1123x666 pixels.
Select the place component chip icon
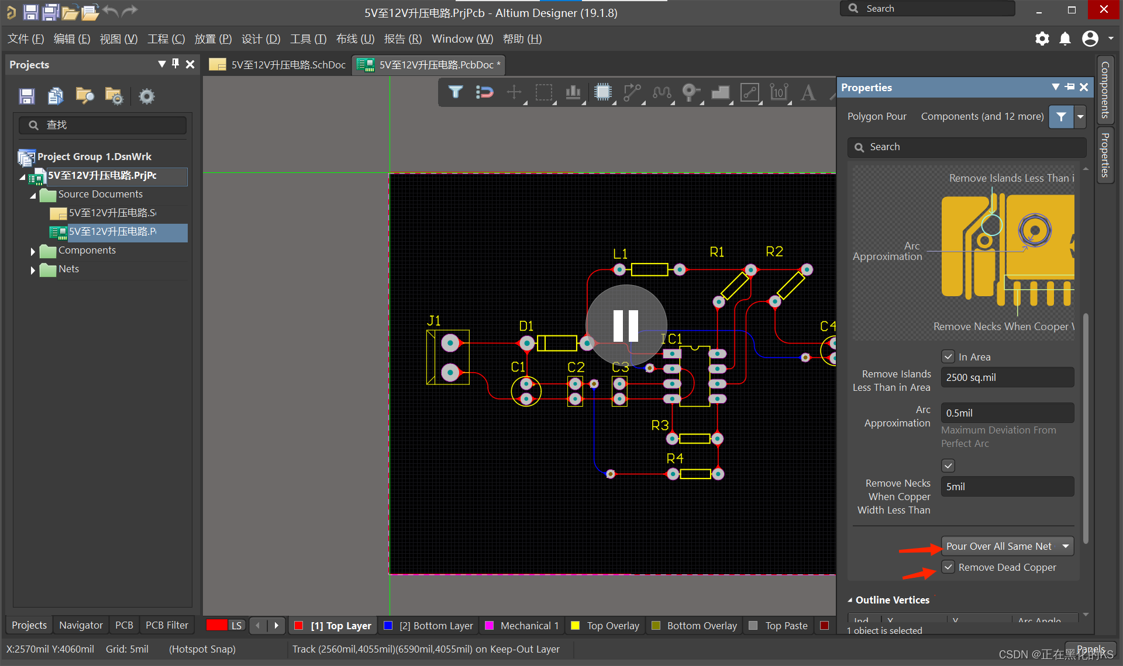[x=602, y=92]
